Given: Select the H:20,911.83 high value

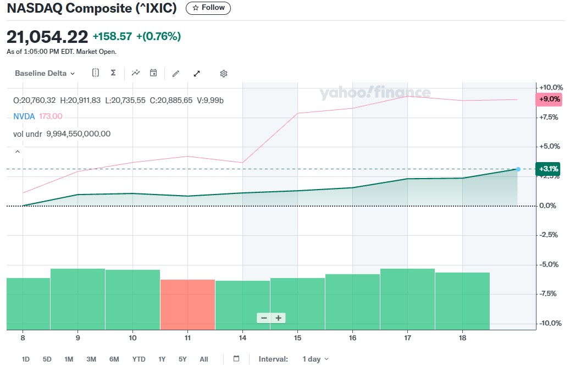Looking at the screenshot, I should point(80,101).
